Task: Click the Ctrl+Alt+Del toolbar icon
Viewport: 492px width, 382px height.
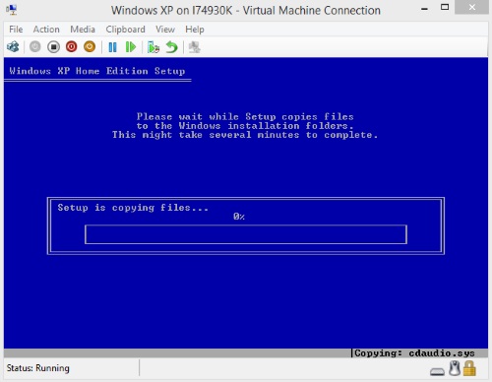Action: [x=13, y=47]
